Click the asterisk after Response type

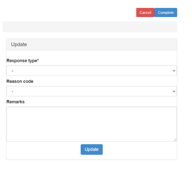click(x=38, y=60)
